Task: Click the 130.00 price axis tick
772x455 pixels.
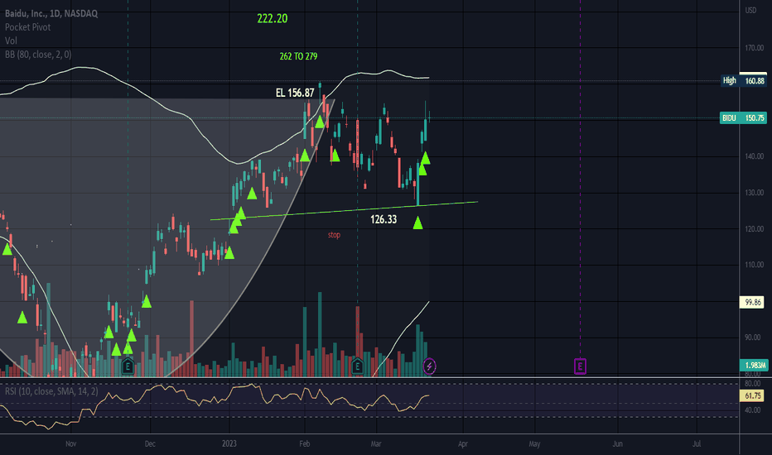Action: (754, 193)
